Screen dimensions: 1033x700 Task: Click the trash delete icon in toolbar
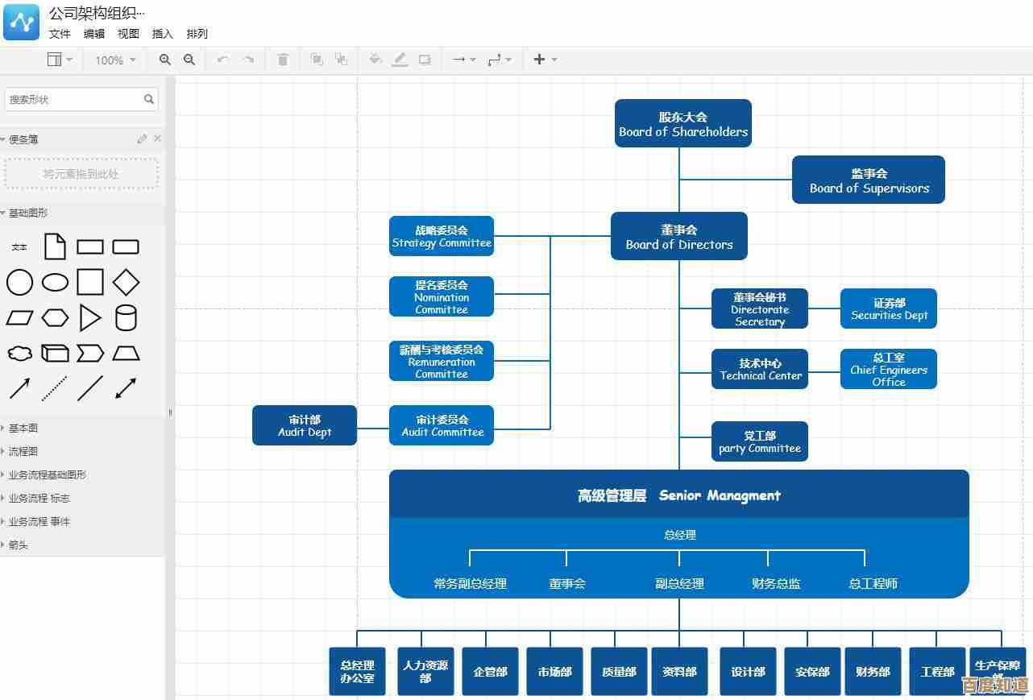(283, 60)
